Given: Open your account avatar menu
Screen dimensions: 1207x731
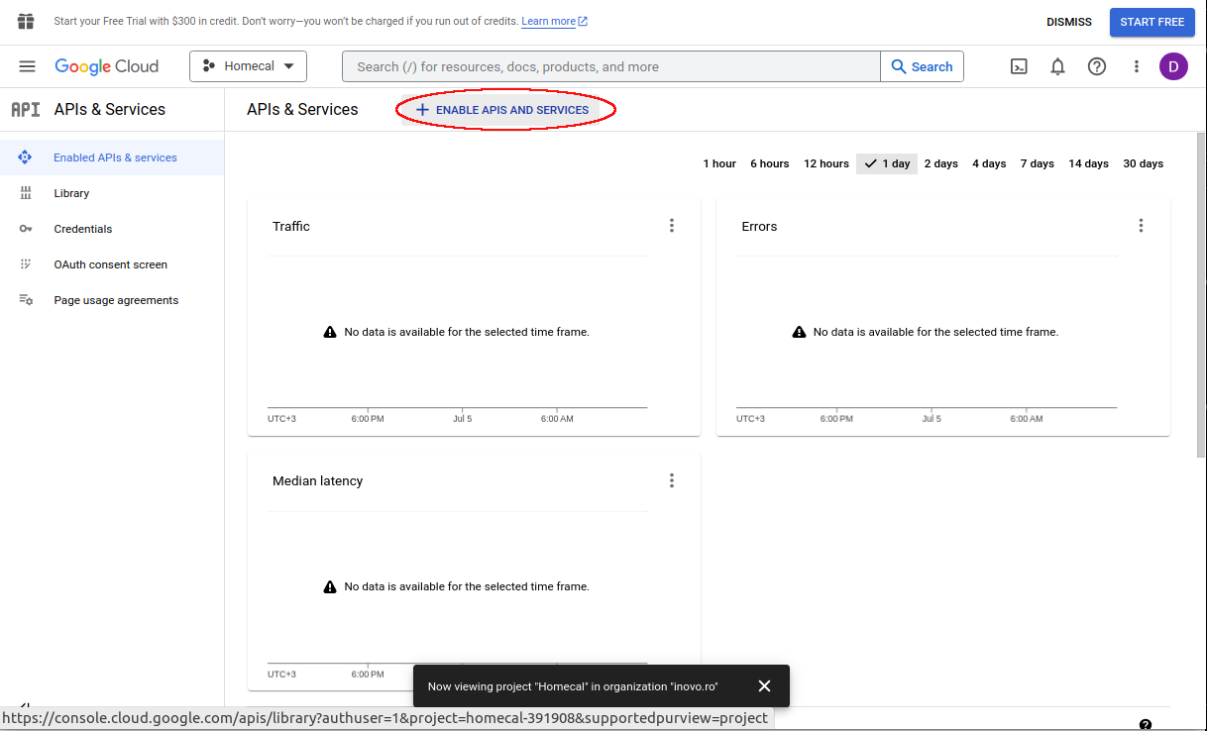Looking at the screenshot, I should tap(1173, 66).
